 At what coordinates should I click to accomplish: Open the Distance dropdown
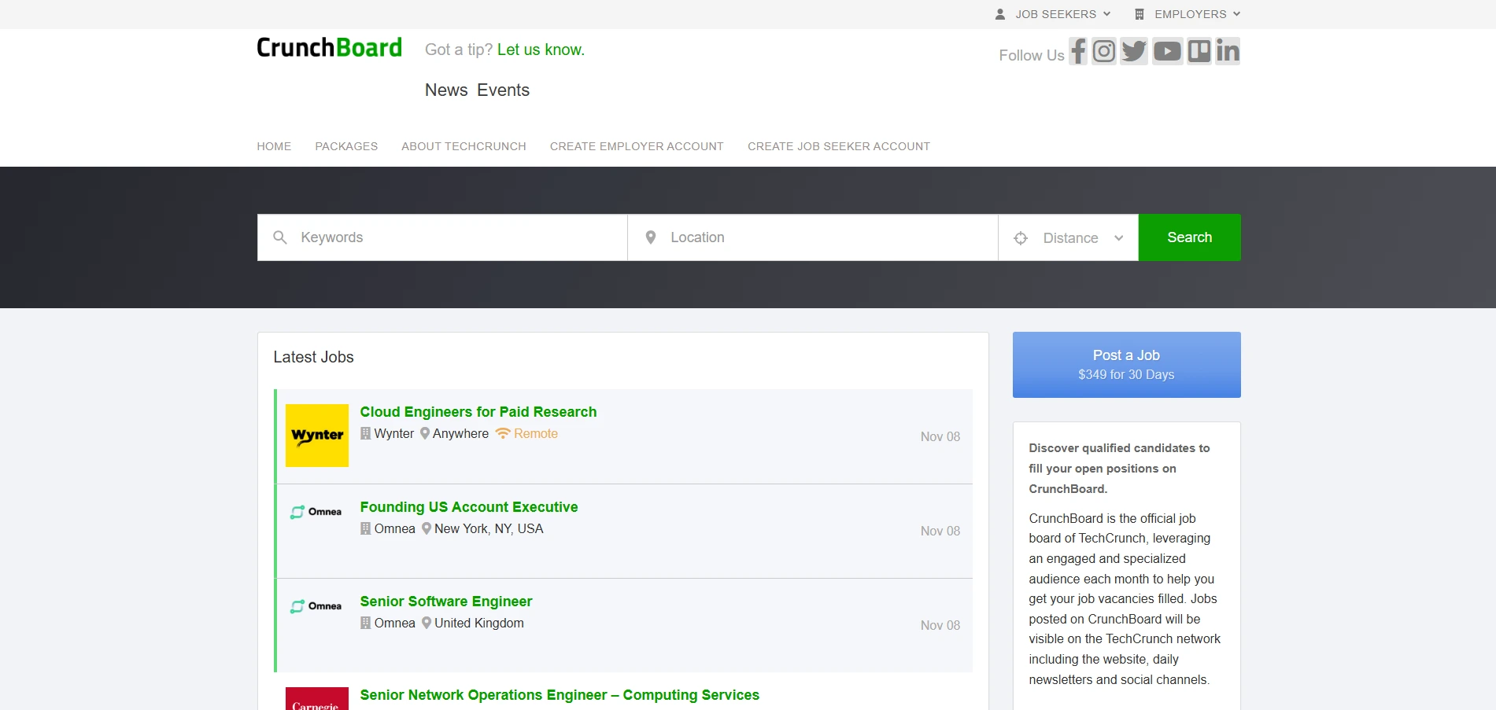1069,237
